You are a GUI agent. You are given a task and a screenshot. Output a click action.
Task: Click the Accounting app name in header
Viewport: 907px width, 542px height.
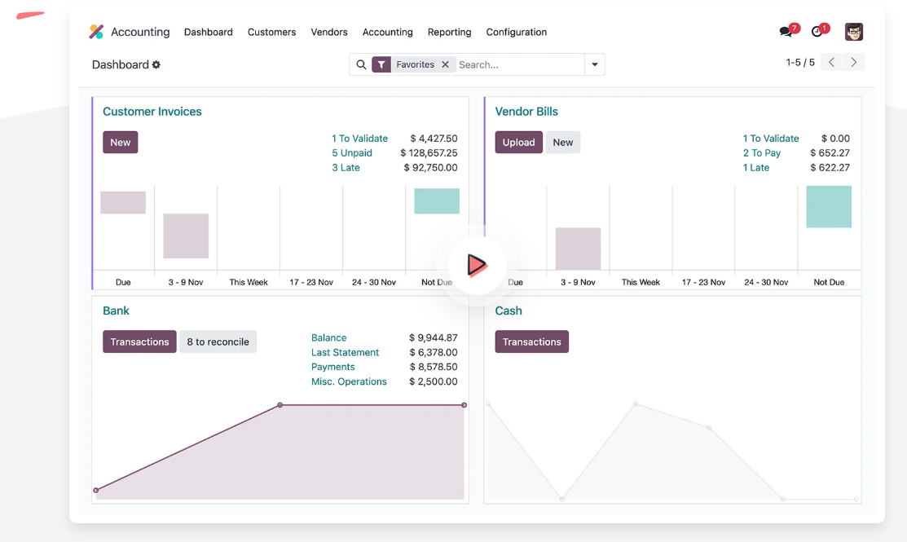tap(140, 32)
